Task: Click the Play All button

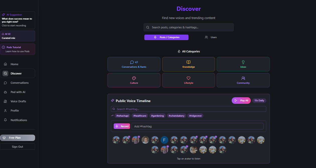Action: click(241, 101)
